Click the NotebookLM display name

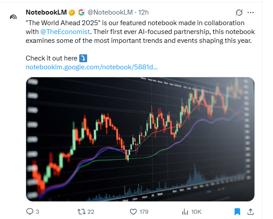click(46, 12)
